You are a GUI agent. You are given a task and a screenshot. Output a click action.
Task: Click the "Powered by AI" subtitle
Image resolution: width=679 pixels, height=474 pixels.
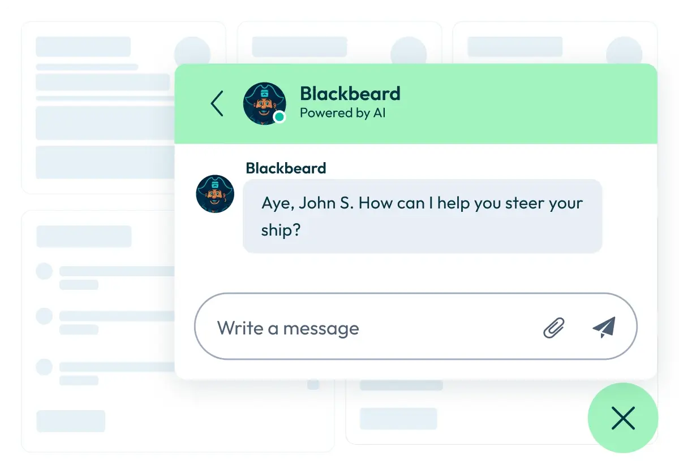coord(342,113)
